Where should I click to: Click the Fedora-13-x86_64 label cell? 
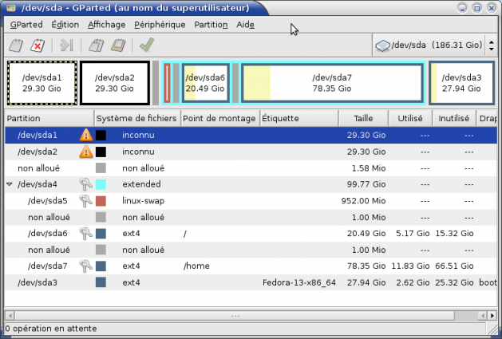[x=299, y=282]
